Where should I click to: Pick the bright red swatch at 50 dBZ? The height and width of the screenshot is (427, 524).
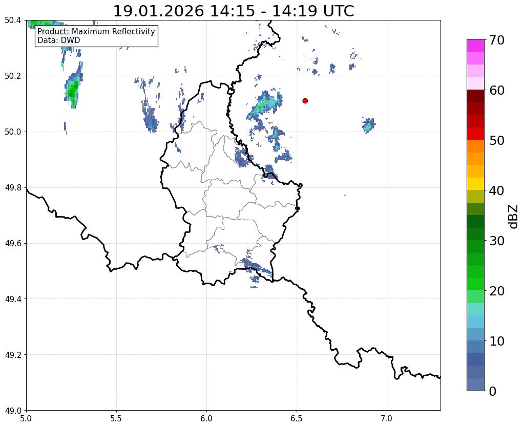pyautogui.click(x=475, y=134)
